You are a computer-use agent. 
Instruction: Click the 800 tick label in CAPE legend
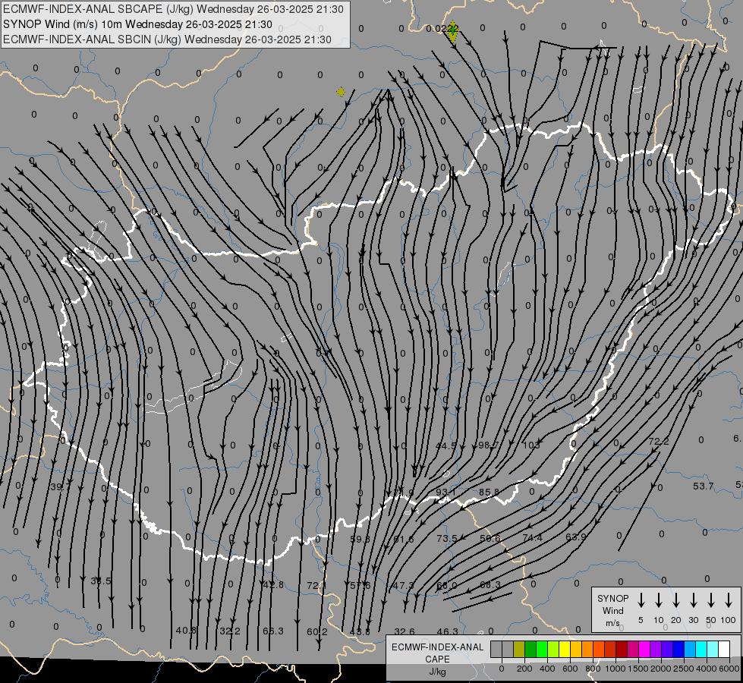pyautogui.click(x=593, y=669)
